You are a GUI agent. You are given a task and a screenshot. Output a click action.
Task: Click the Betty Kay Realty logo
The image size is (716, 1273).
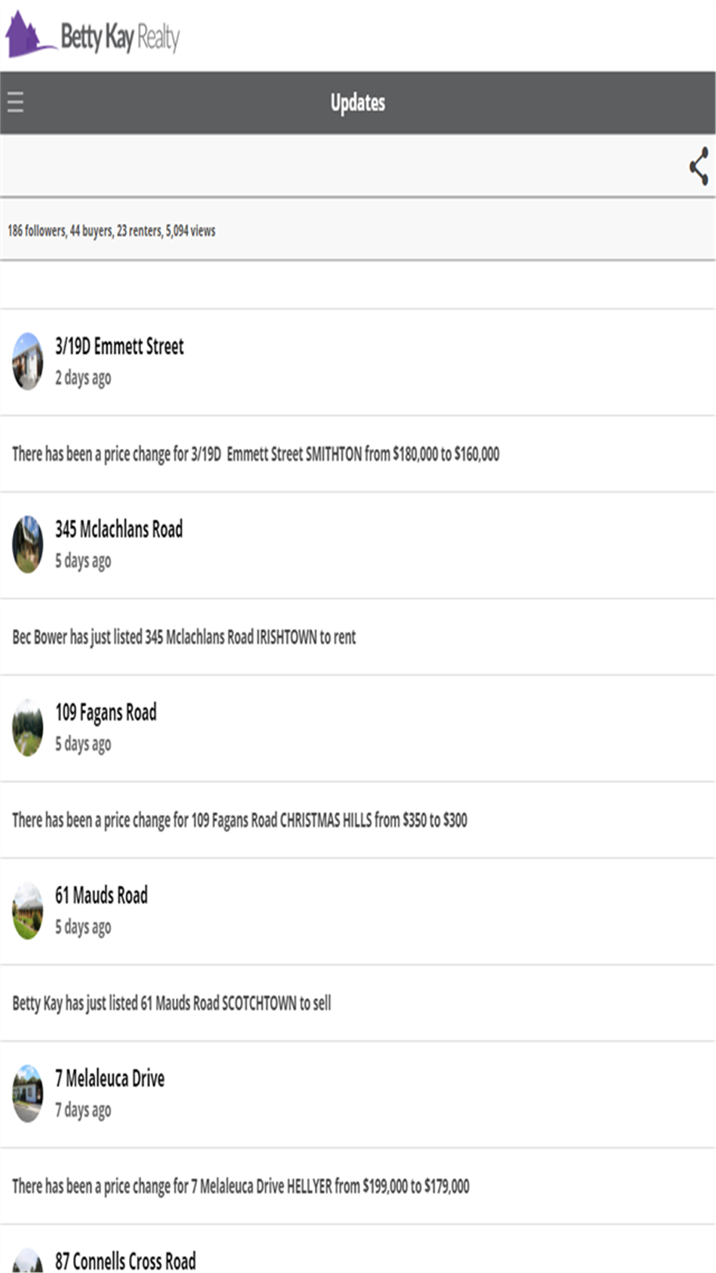[x=93, y=35]
